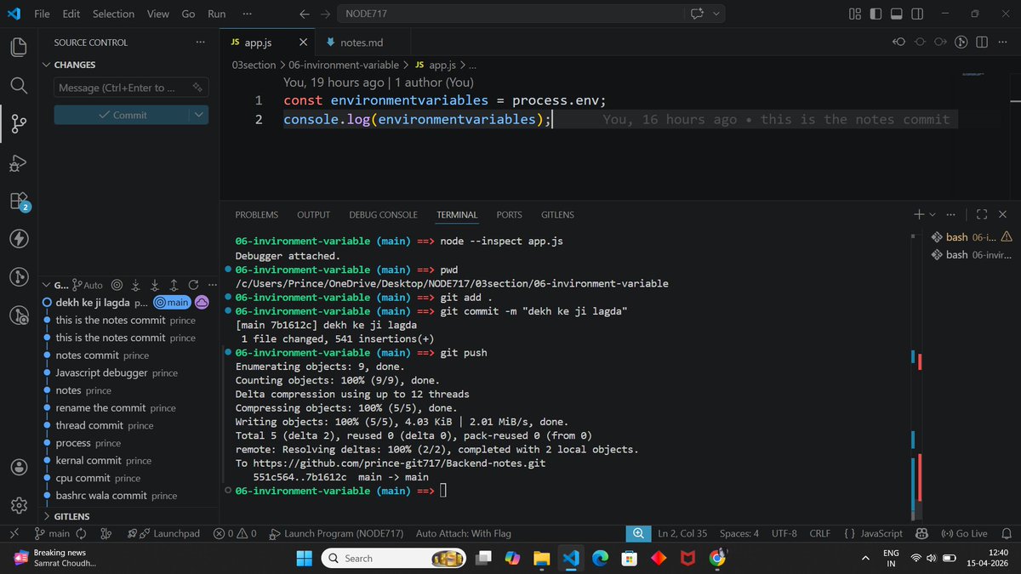Click the main branch status bar item
Image resolution: width=1021 pixels, height=574 pixels.
coord(52,533)
